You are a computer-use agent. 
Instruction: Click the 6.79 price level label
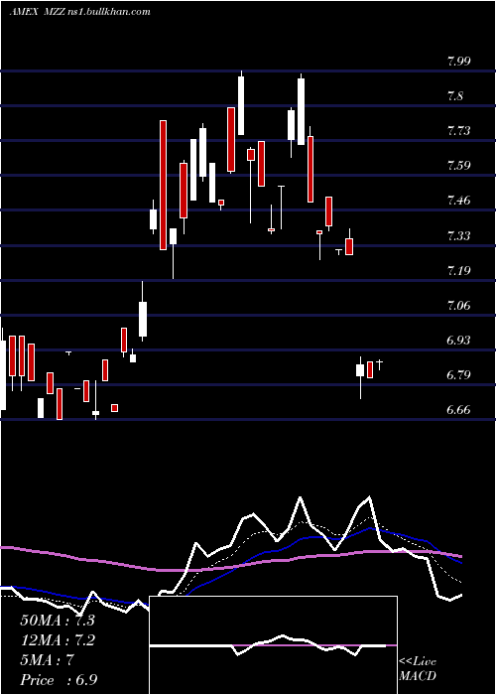click(x=458, y=375)
